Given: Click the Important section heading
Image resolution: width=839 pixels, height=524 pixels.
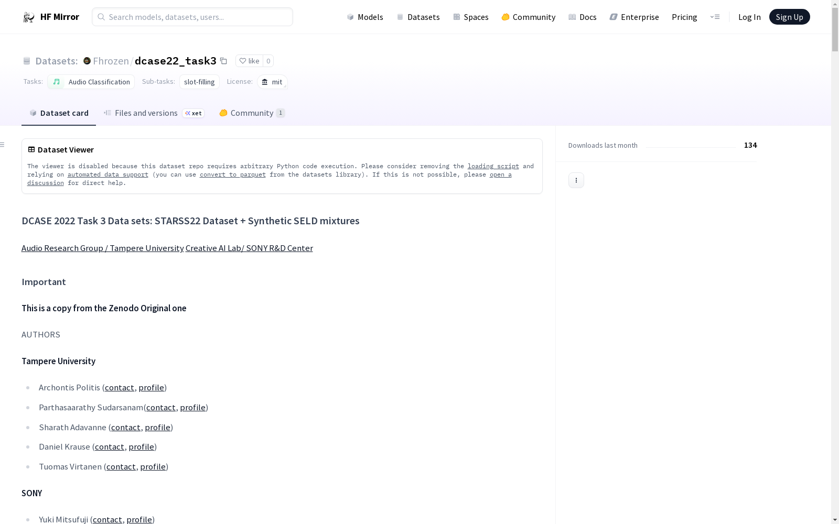Looking at the screenshot, I should [44, 282].
